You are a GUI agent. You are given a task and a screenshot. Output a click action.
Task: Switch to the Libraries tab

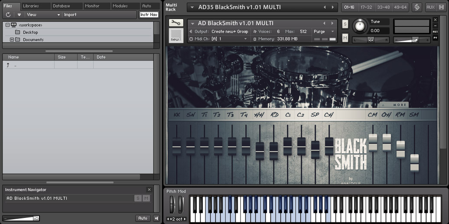click(x=31, y=6)
